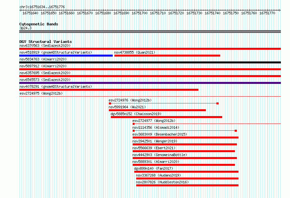The image size is (290, 198).
Task: Click esv2724977 (Wong2012b) variant label
Action: [154, 121]
